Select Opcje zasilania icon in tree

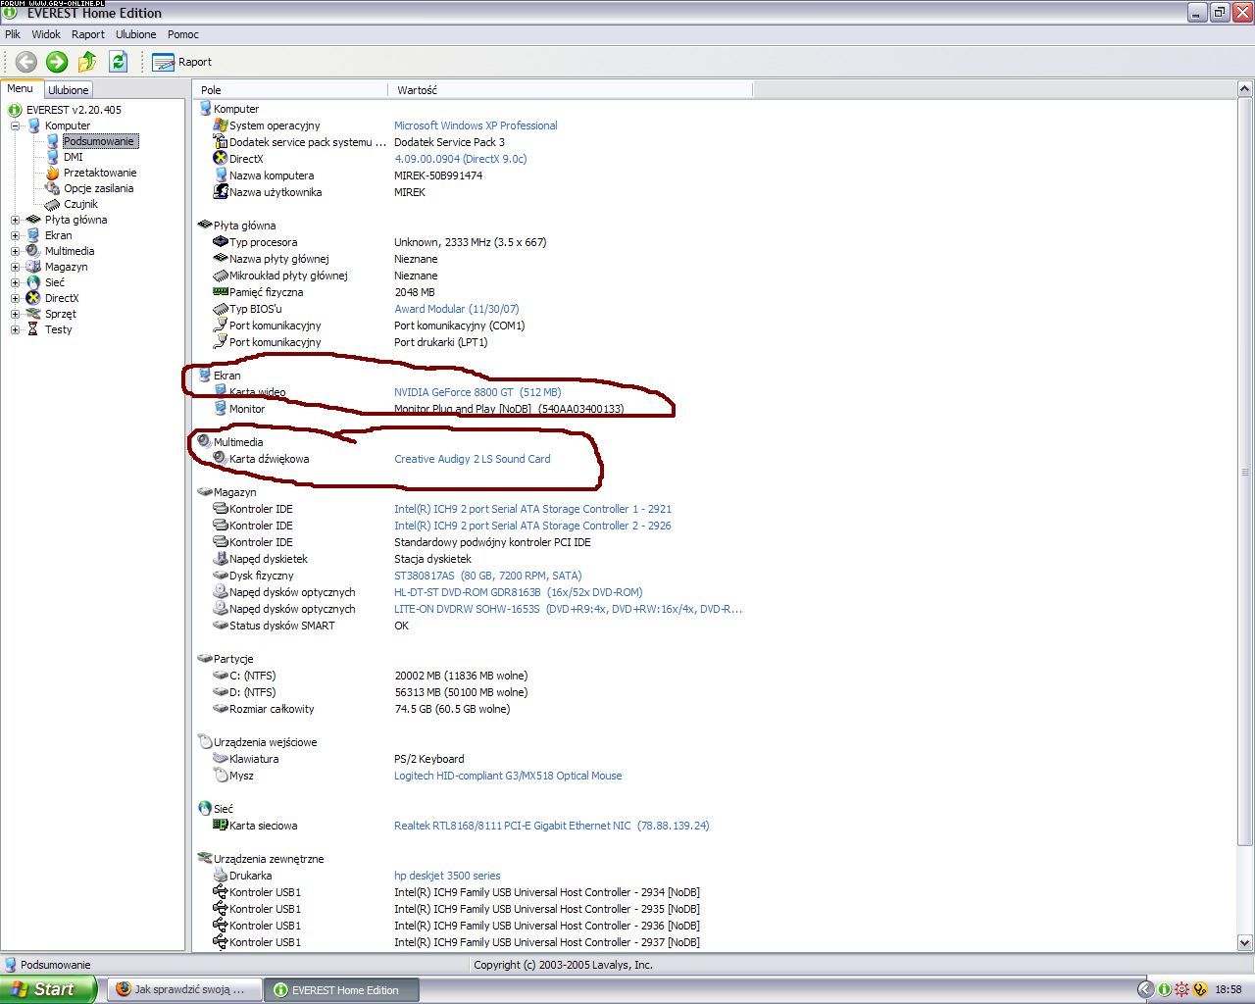(x=52, y=188)
